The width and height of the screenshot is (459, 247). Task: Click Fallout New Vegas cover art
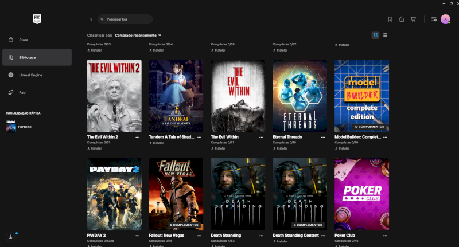point(176,194)
